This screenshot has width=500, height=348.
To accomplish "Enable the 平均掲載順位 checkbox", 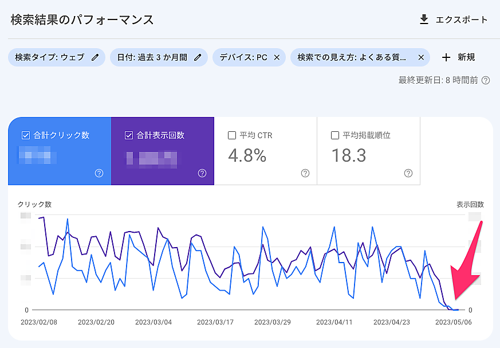I will (x=335, y=136).
